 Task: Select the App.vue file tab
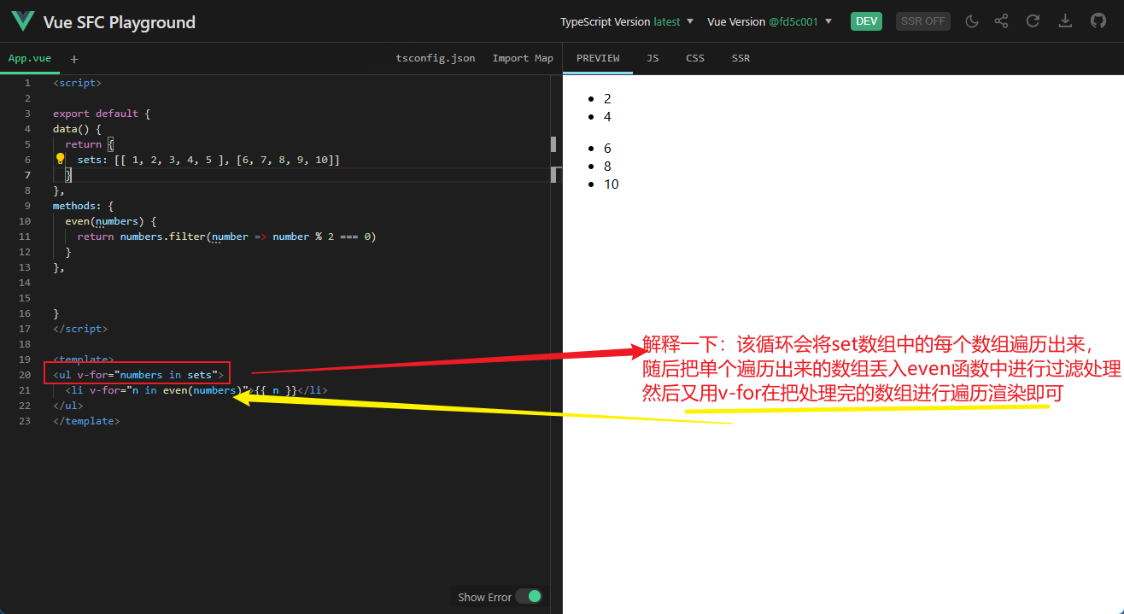[x=30, y=58]
